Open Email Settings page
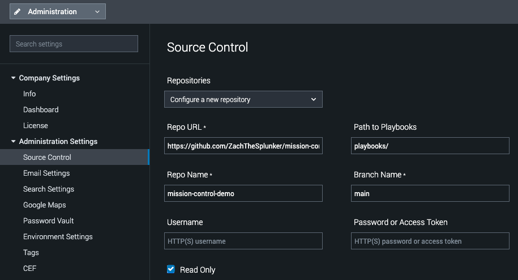Viewport: 518px width, 280px height. (x=46, y=173)
